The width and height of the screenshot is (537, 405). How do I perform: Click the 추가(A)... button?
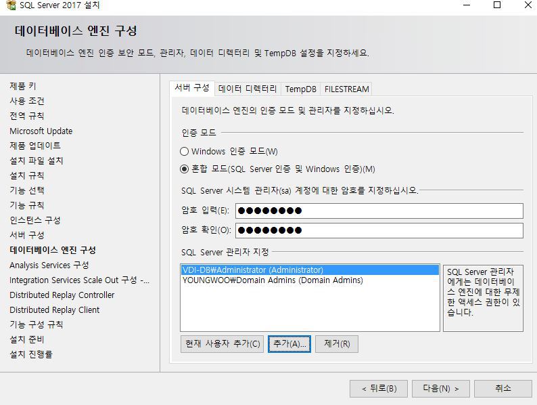289,344
